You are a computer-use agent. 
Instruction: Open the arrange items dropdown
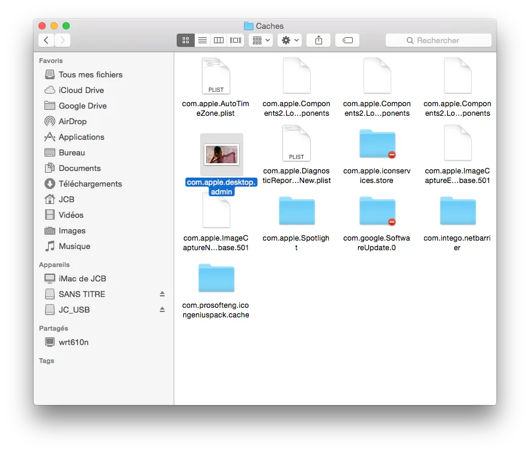pyautogui.click(x=261, y=41)
